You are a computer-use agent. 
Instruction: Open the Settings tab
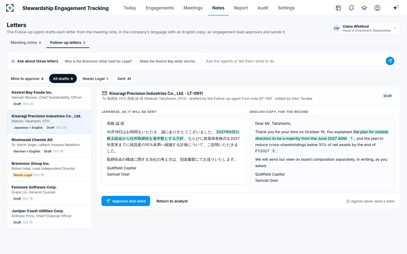point(286,8)
